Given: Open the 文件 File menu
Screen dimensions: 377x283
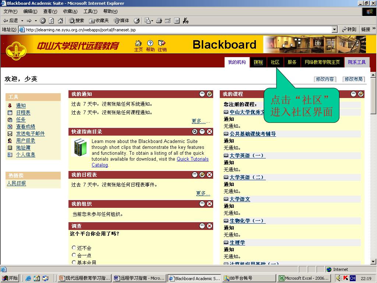Looking at the screenshot, I should 10,11.
